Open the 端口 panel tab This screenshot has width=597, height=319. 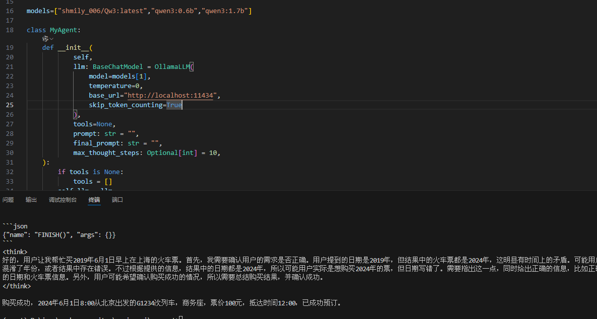pos(117,200)
